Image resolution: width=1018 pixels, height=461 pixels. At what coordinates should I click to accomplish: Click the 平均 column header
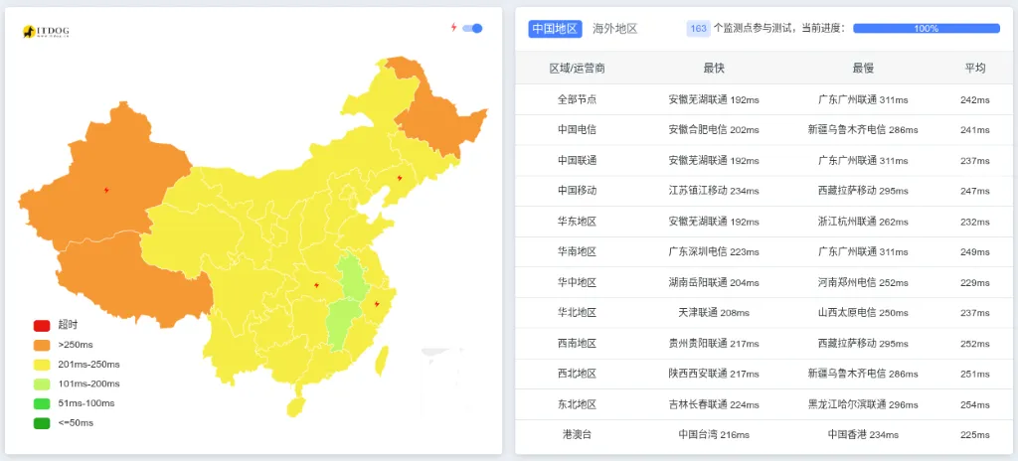(x=974, y=69)
